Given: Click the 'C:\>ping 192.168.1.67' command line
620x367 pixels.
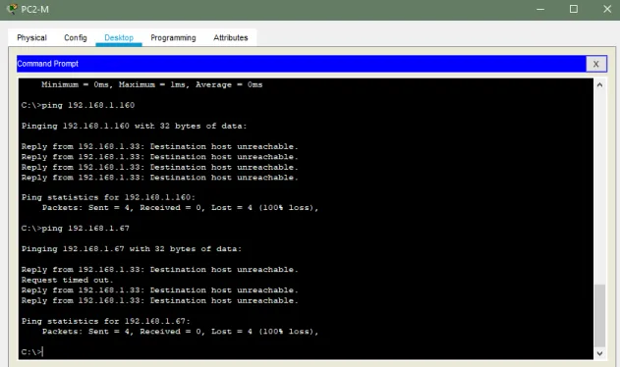Looking at the screenshot, I should [x=75, y=228].
